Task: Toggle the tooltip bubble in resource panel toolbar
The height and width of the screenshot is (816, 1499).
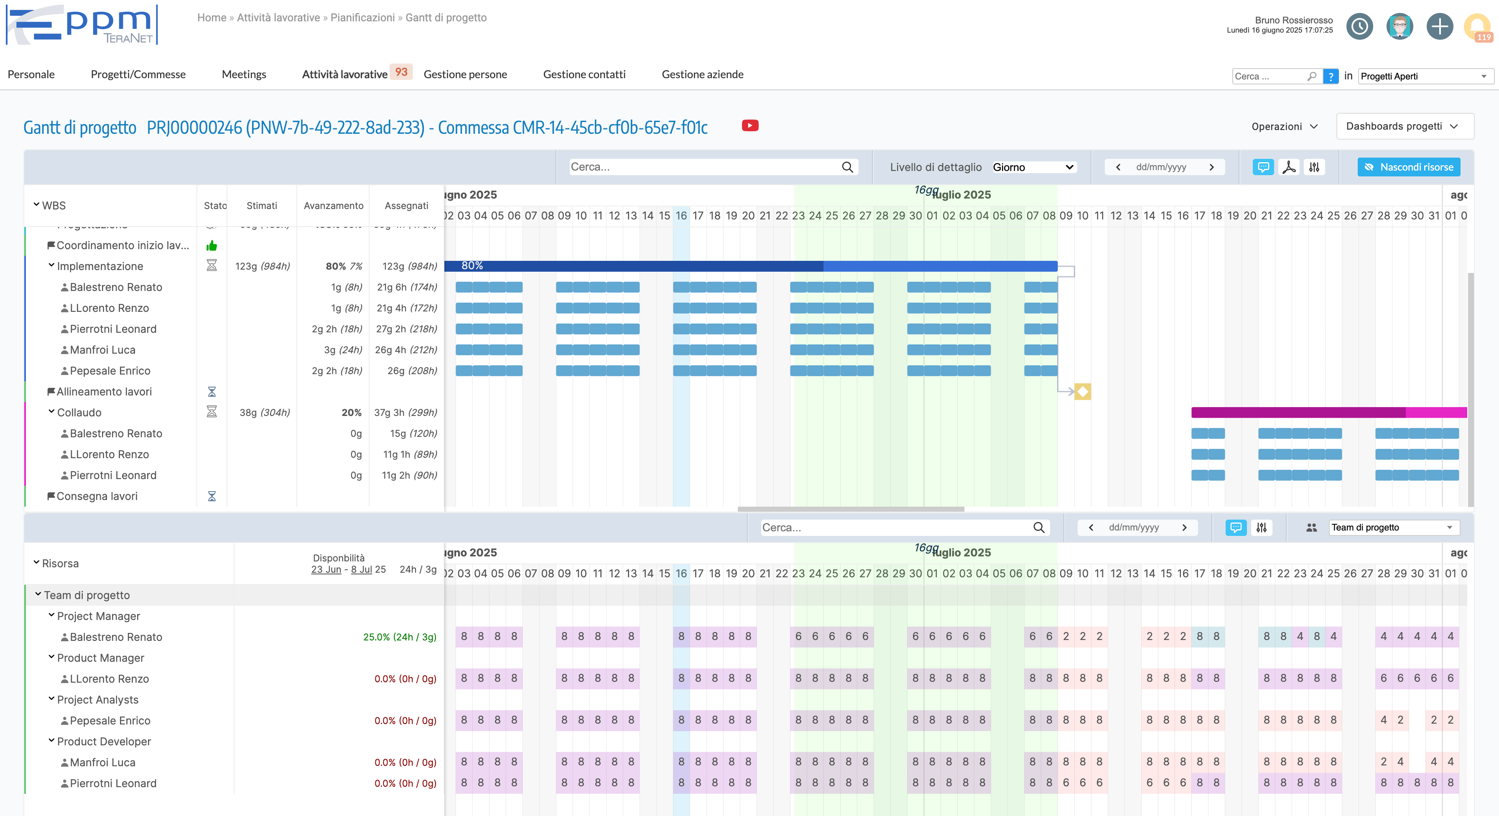Action: [1236, 528]
